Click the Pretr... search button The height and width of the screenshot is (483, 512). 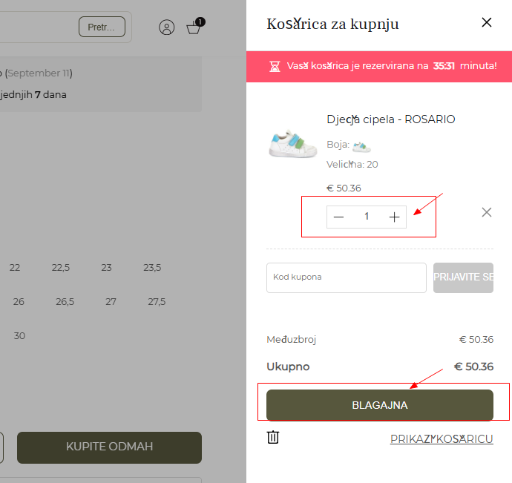click(102, 27)
